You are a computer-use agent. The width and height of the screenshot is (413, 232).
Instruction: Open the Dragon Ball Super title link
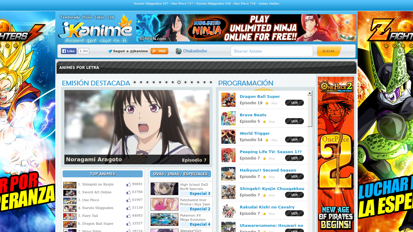260,97
